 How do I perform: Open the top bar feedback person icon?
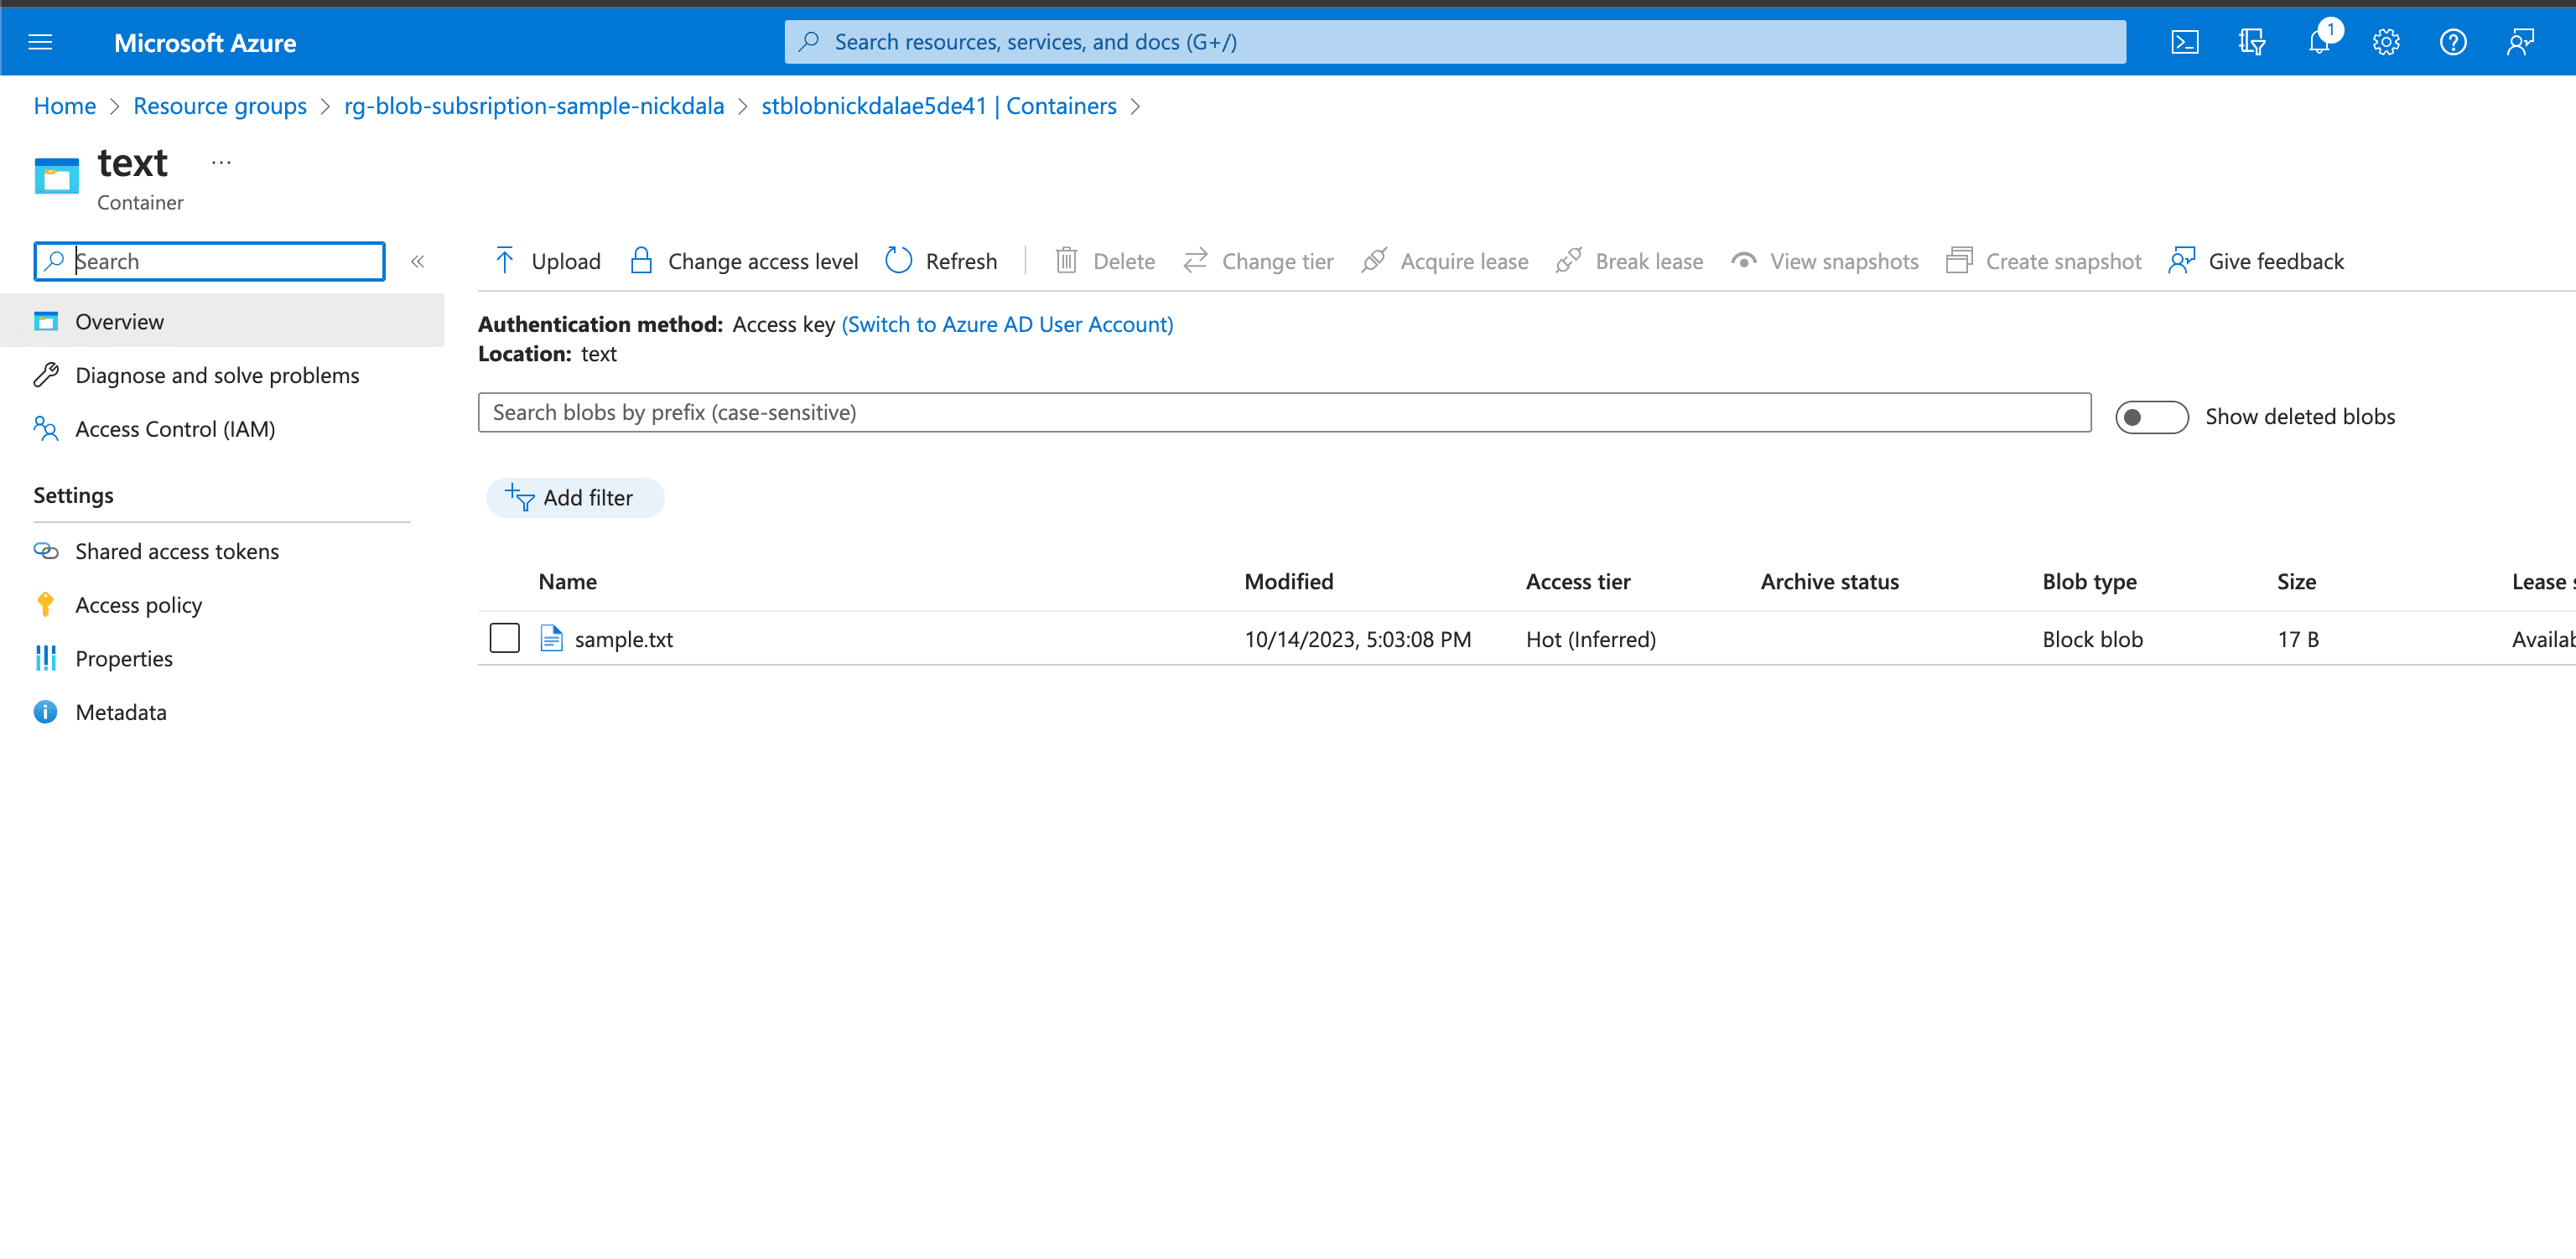[x=2520, y=42]
